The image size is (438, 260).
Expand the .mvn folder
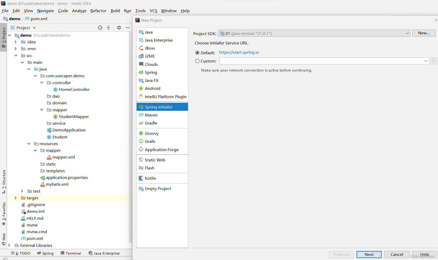pyautogui.click(x=15, y=49)
